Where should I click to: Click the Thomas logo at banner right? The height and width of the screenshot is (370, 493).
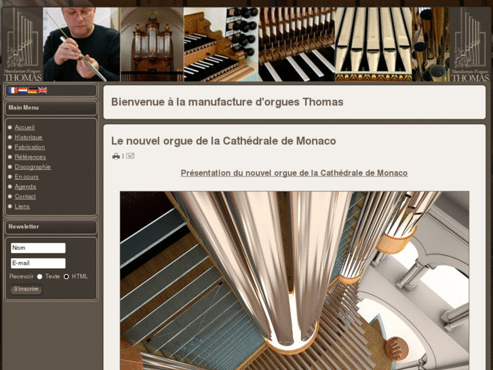pos(470,44)
